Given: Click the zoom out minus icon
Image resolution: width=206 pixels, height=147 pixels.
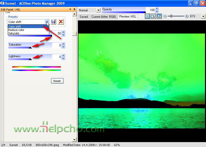Looking at the screenshot, I should tap(165, 16).
